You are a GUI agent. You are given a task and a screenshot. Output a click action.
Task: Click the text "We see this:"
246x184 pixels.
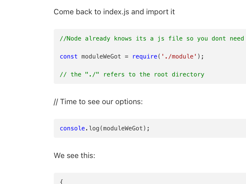pyautogui.click(x=74, y=155)
